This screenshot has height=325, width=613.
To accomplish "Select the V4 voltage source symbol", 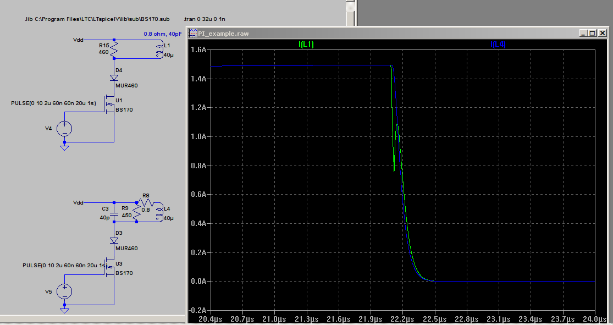I will pyautogui.click(x=64, y=129).
